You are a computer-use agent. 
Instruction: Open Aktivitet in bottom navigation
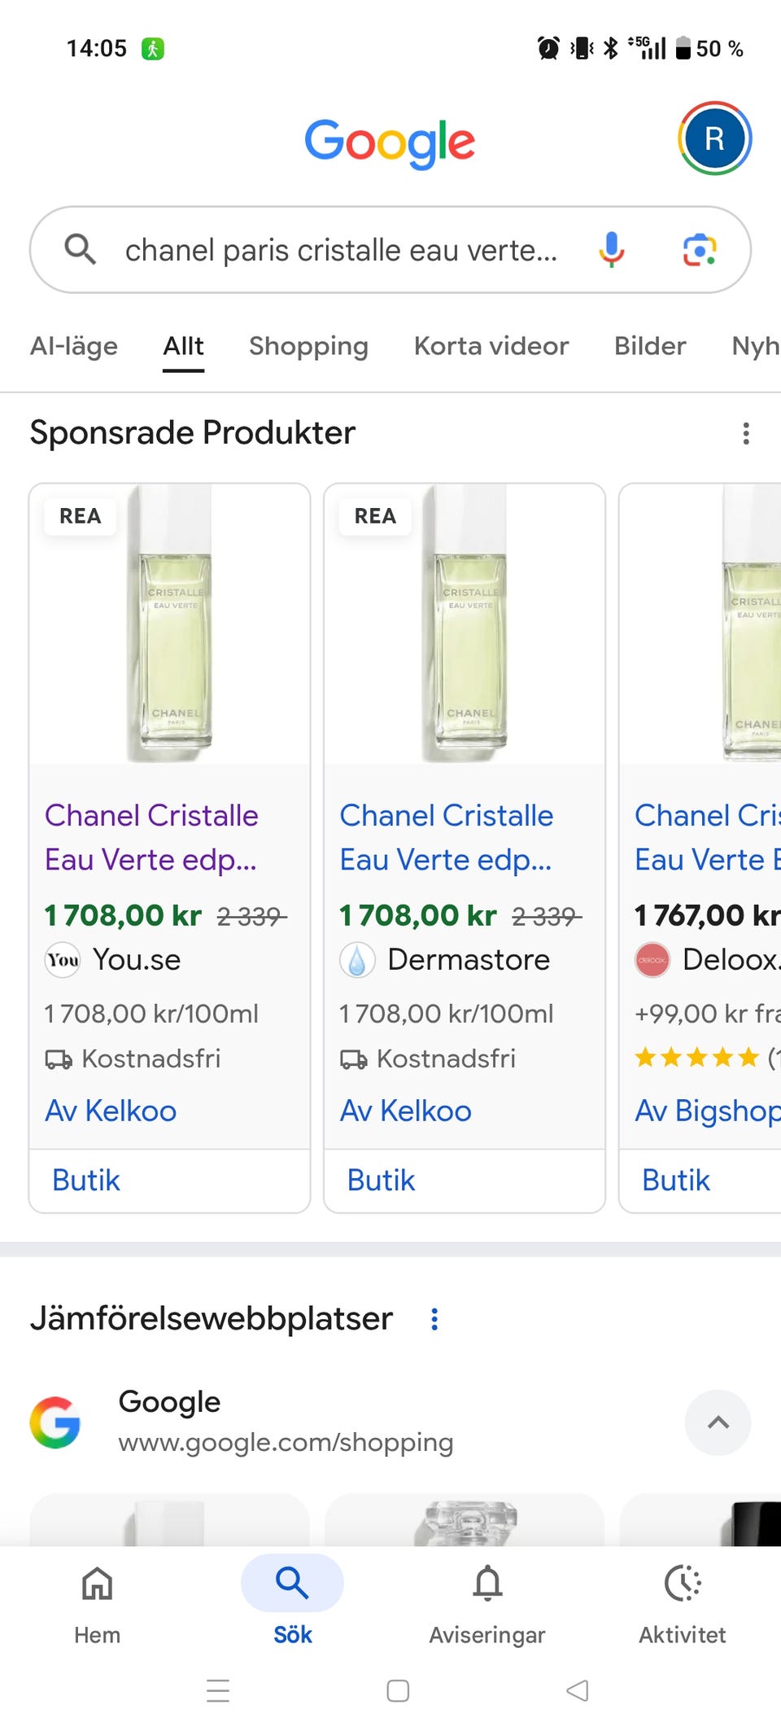(x=683, y=1602)
